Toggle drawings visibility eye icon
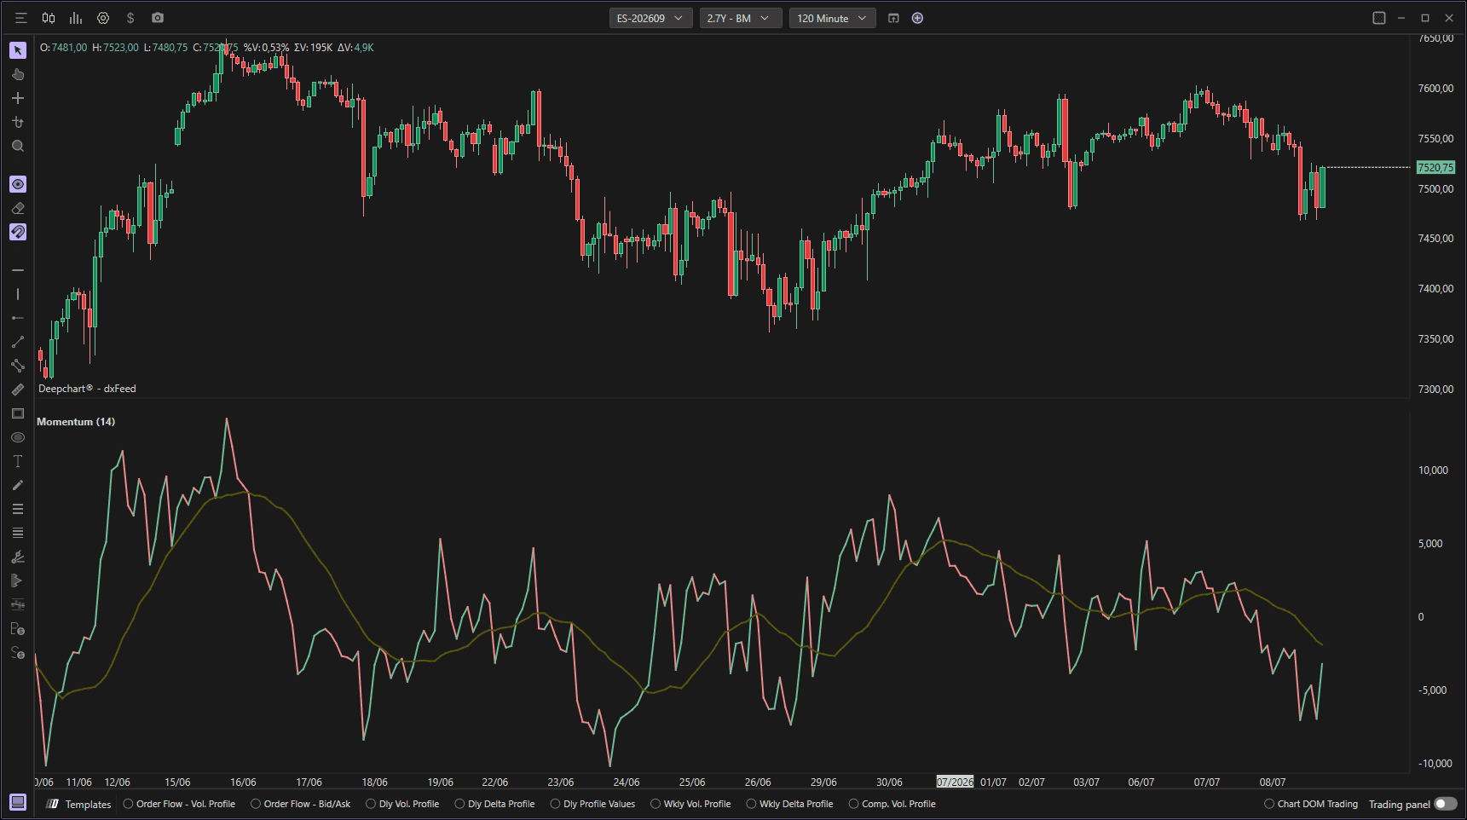 18,184
